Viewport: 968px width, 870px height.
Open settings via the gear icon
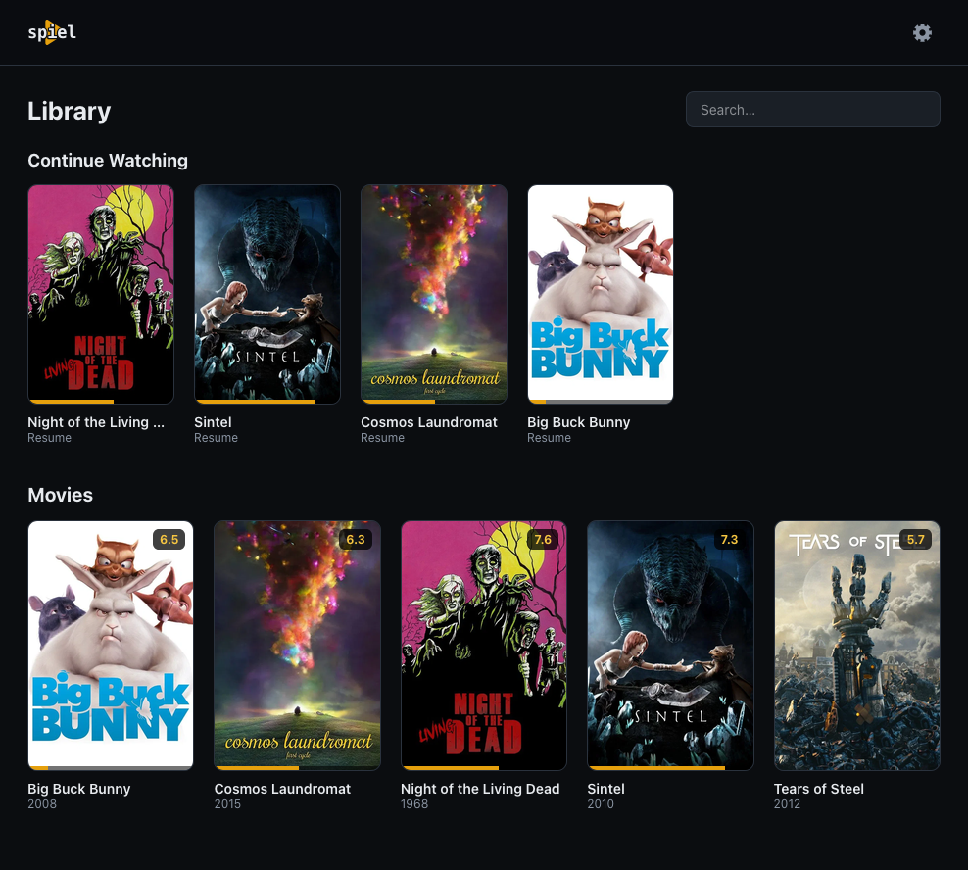[922, 32]
